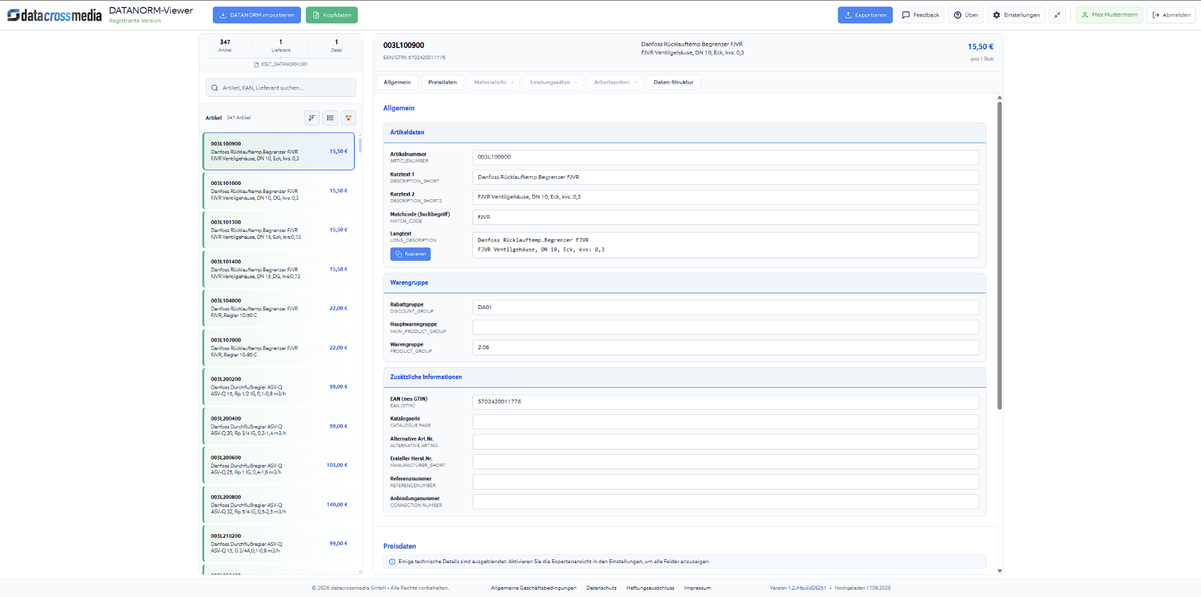Select article 003L200400

point(279,426)
